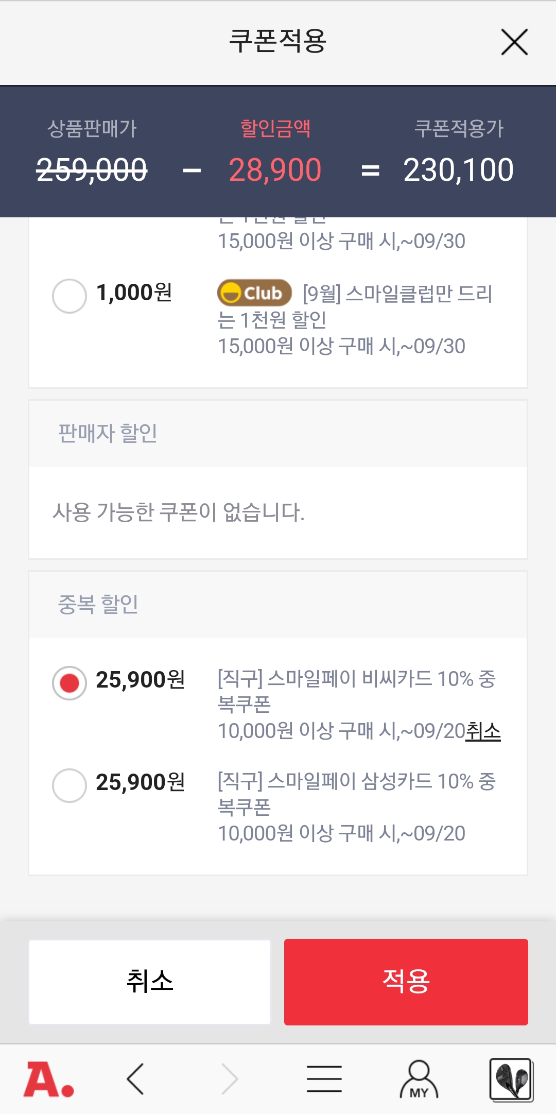Image resolution: width=556 pixels, height=1114 pixels.
Task: Tap the 할인금액 28,900 discount amount
Action: tap(275, 170)
